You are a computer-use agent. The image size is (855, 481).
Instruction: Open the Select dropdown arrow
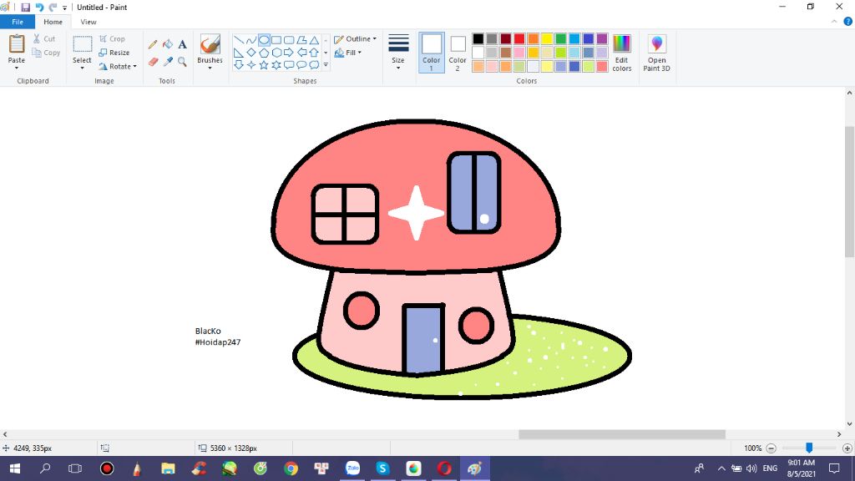[x=82, y=68]
